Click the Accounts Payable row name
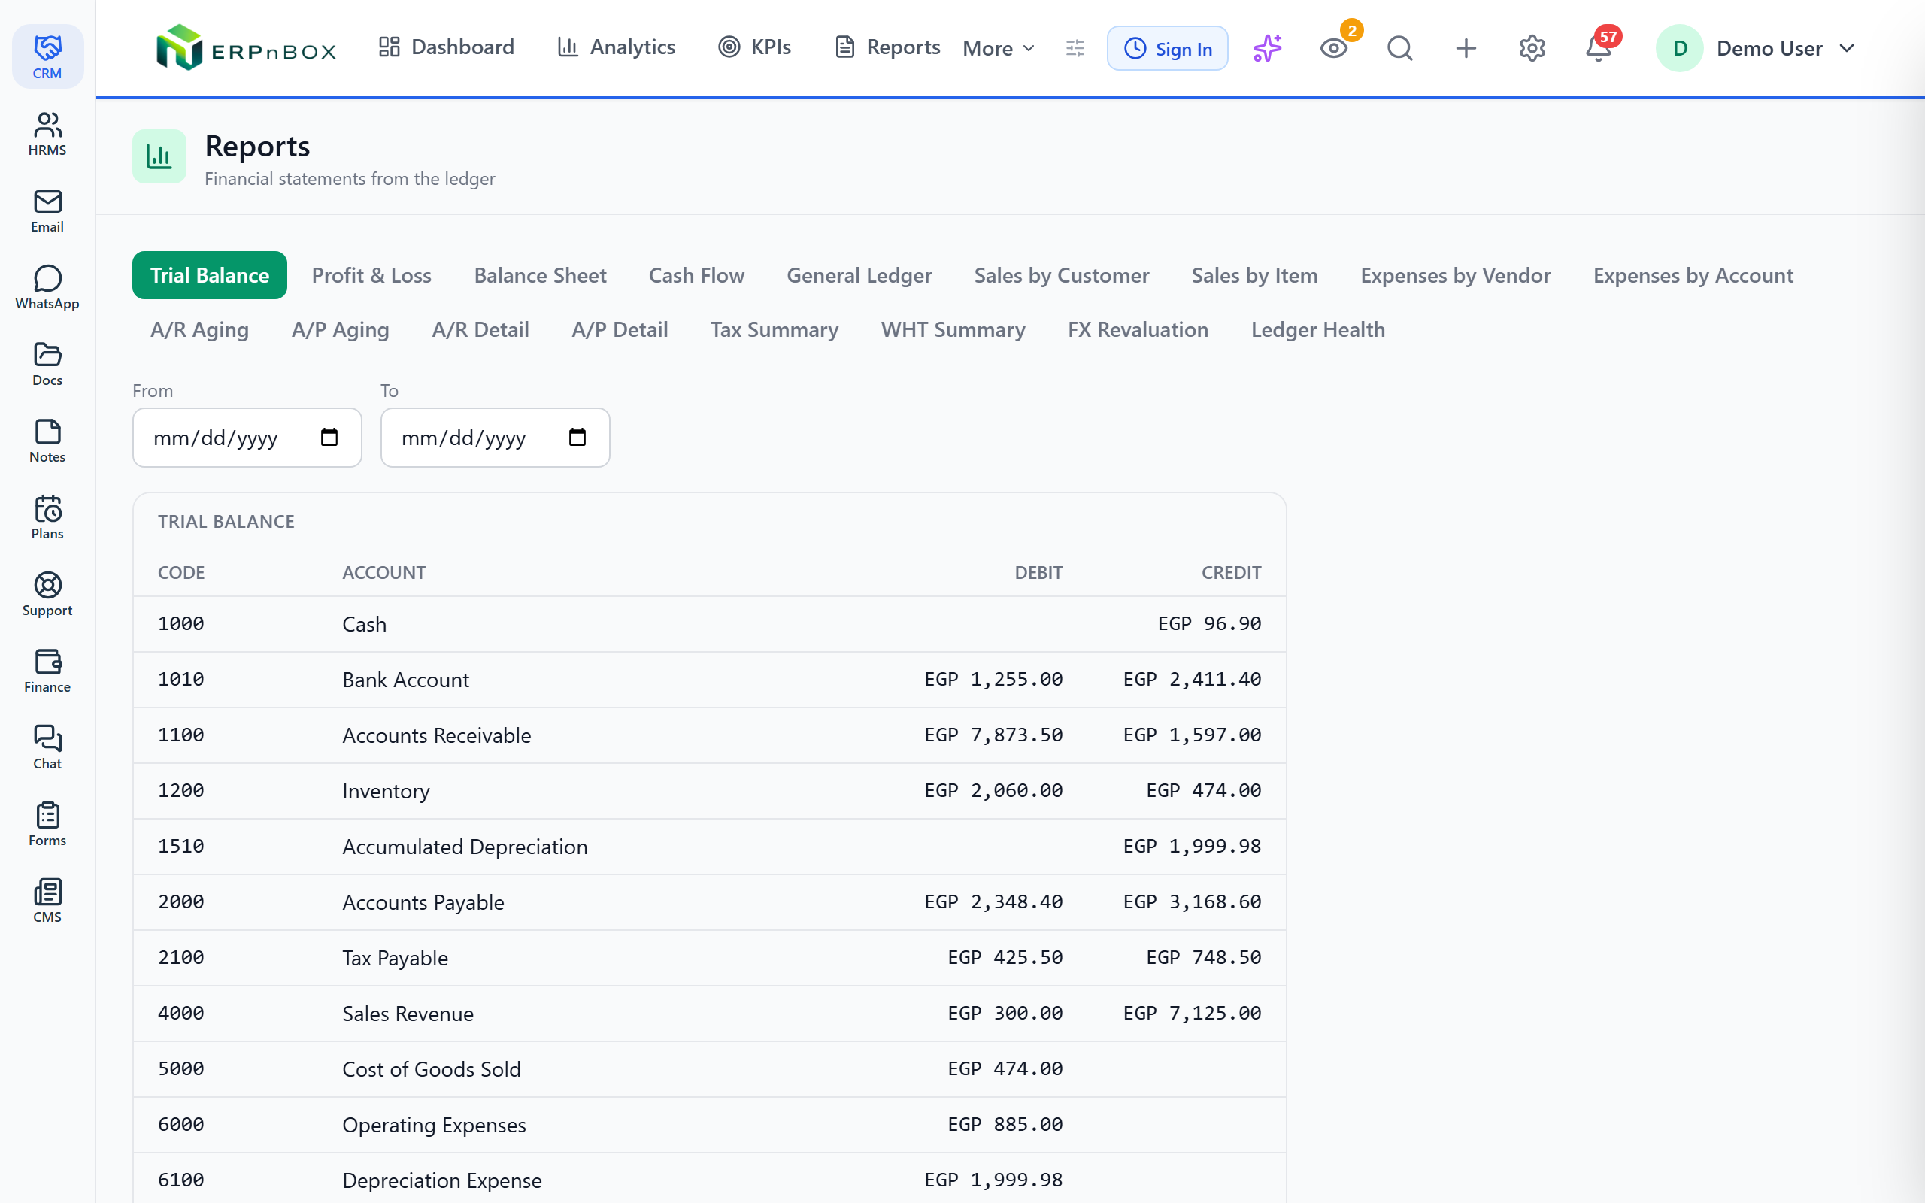The height and width of the screenshot is (1203, 1925). coord(423,903)
